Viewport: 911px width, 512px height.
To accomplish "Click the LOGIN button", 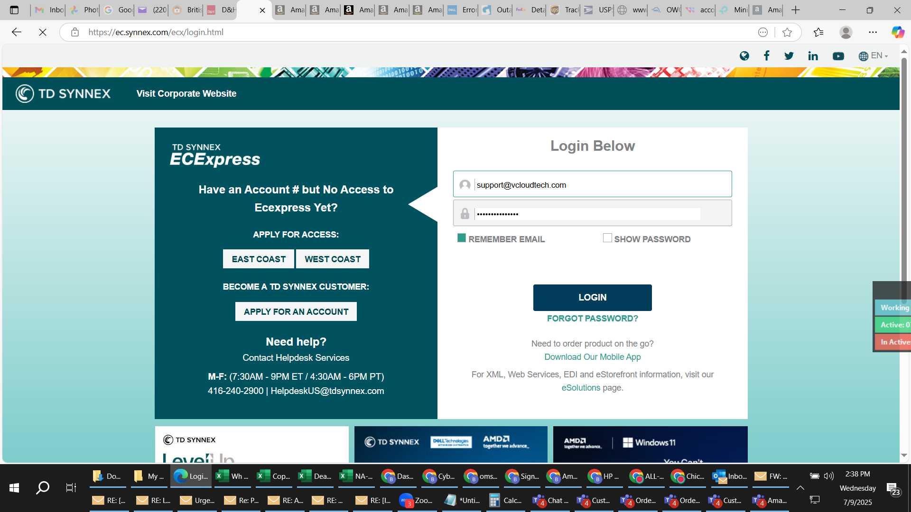I will click(592, 297).
